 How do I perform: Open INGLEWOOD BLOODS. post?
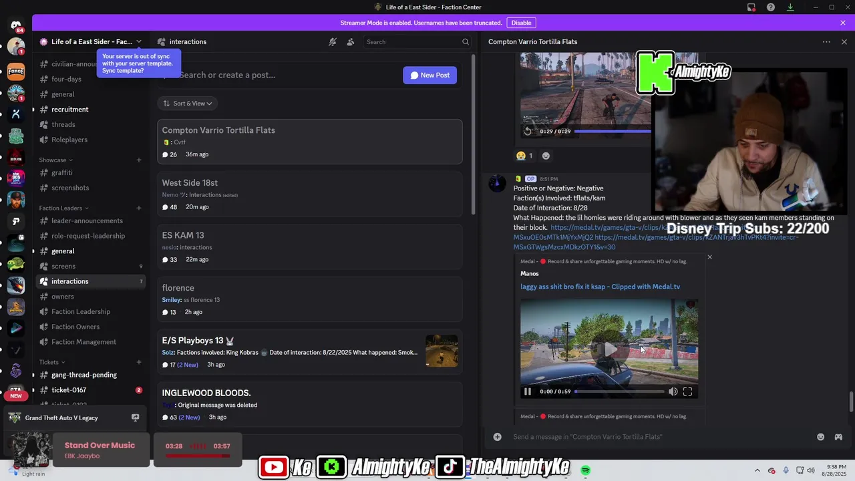tap(310, 404)
